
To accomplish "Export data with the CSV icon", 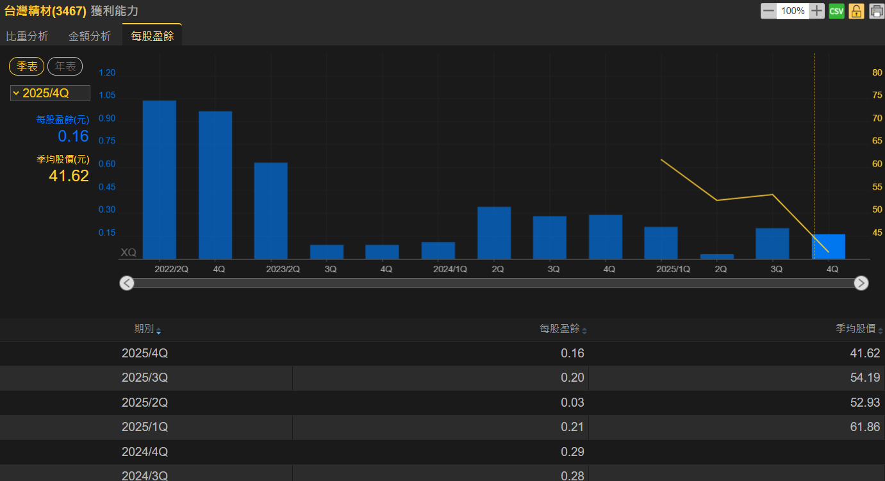I will [x=836, y=11].
